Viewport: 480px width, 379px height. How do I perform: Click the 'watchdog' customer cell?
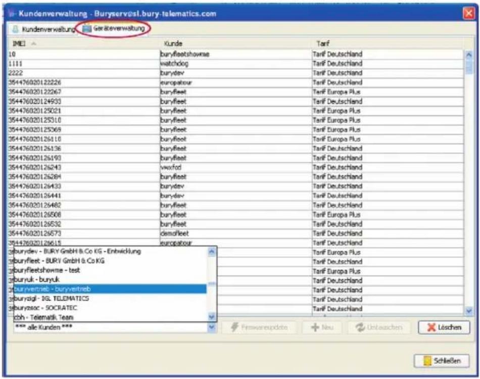[x=236, y=64]
